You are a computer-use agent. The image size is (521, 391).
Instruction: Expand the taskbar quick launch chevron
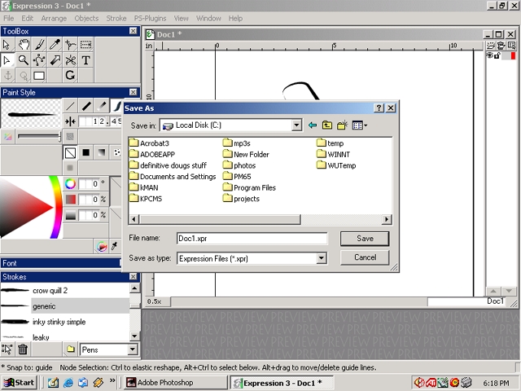[112, 381]
